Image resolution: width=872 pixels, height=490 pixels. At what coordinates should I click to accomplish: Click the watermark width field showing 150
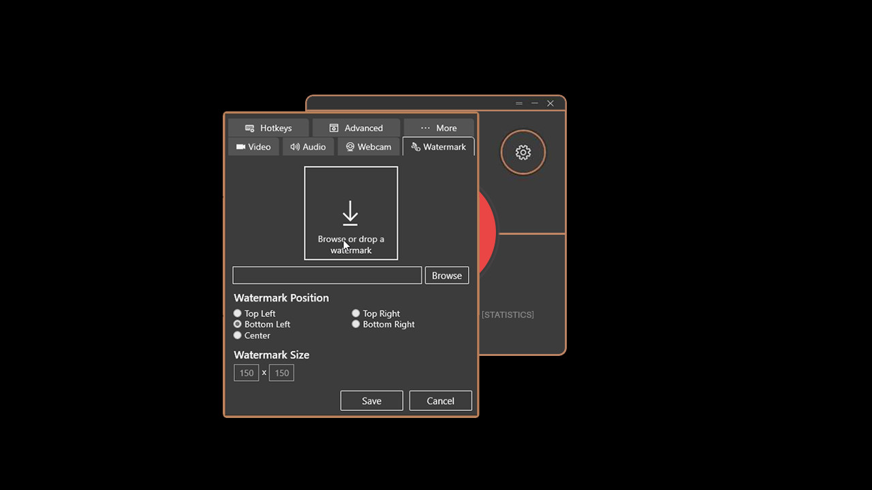point(246,372)
